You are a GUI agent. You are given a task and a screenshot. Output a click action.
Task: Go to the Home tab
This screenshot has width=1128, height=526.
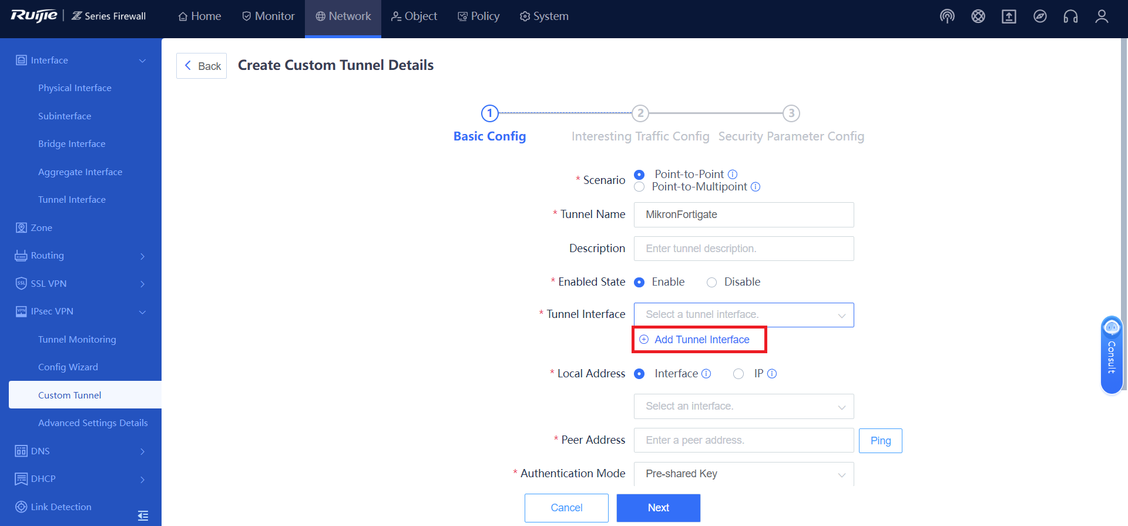[200, 16]
